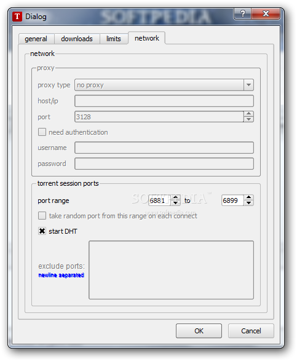Click the host/ip input field
The height and width of the screenshot is (361, 297).
(164, 101)
